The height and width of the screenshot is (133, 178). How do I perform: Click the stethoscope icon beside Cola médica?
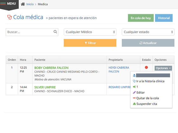pyautogui.click(x=10, y=17)
